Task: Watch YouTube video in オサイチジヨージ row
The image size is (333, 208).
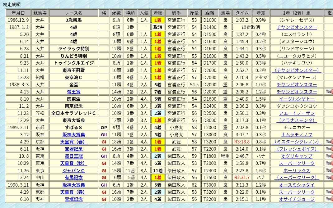Action: coord(329,199)
